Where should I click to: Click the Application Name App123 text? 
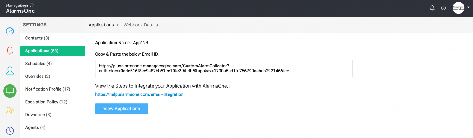tap(122, 43)
